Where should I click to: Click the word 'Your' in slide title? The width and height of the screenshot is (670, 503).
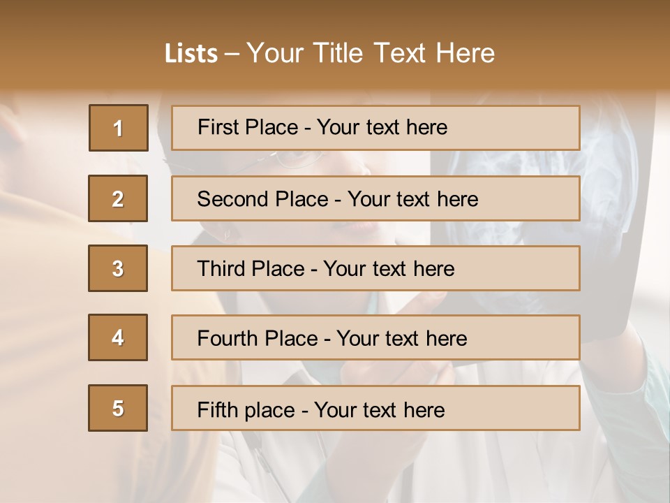click(x=274, y=53)
